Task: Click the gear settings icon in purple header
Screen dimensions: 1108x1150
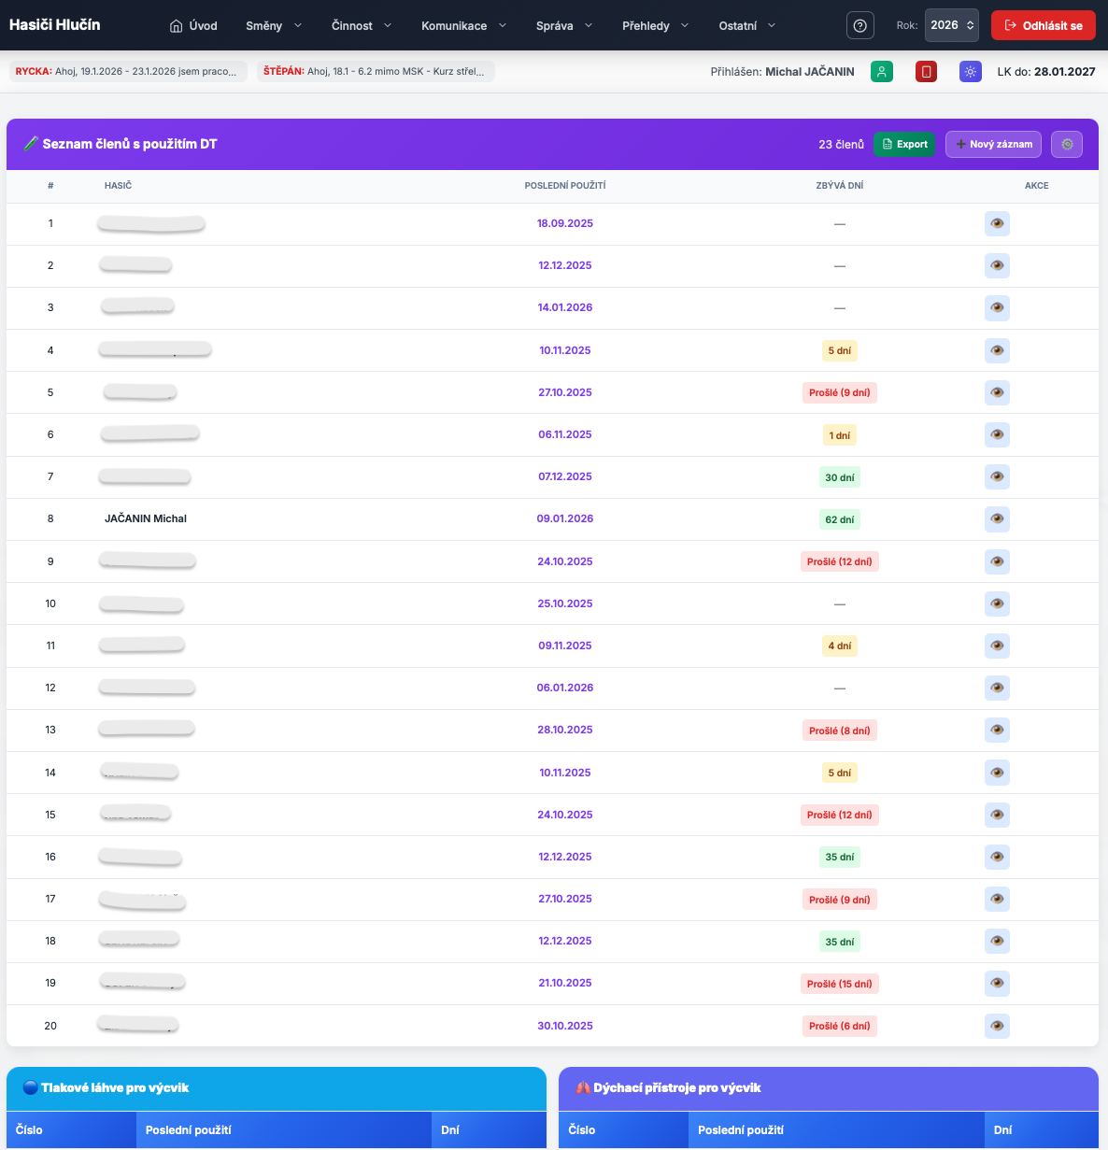Action: pos(1067,144)
